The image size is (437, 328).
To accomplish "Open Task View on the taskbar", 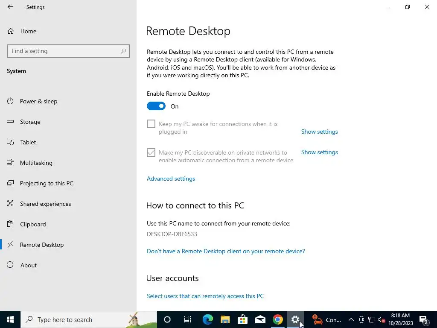I will point(188,319).
